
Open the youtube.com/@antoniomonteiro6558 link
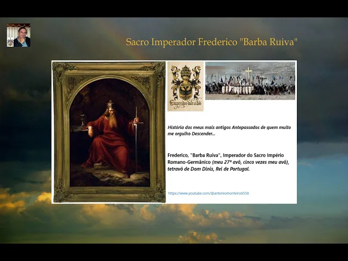[x=208, y=194]
